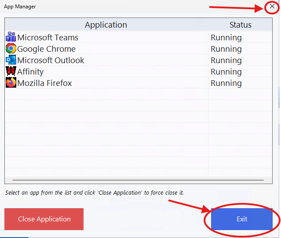This screenshot has width=281, height=238.
Task: Click Running status for Mozilla Firefox
Action: pyautogui.click(x=226, y=83)
